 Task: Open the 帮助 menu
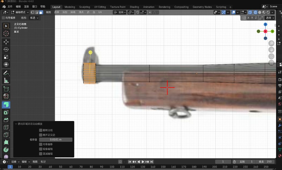[x=43, y=7]
